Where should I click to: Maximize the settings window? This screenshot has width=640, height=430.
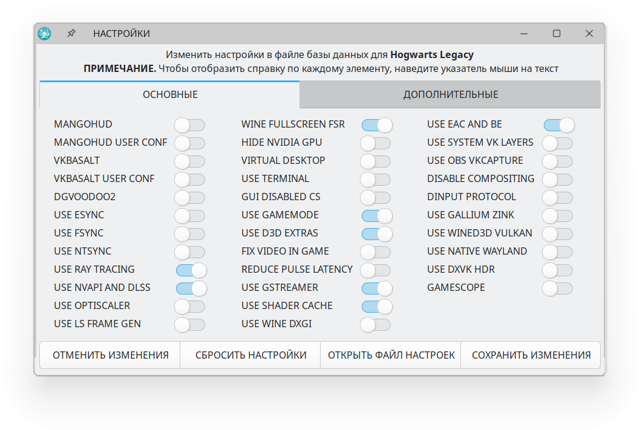(x=557, y=34)
